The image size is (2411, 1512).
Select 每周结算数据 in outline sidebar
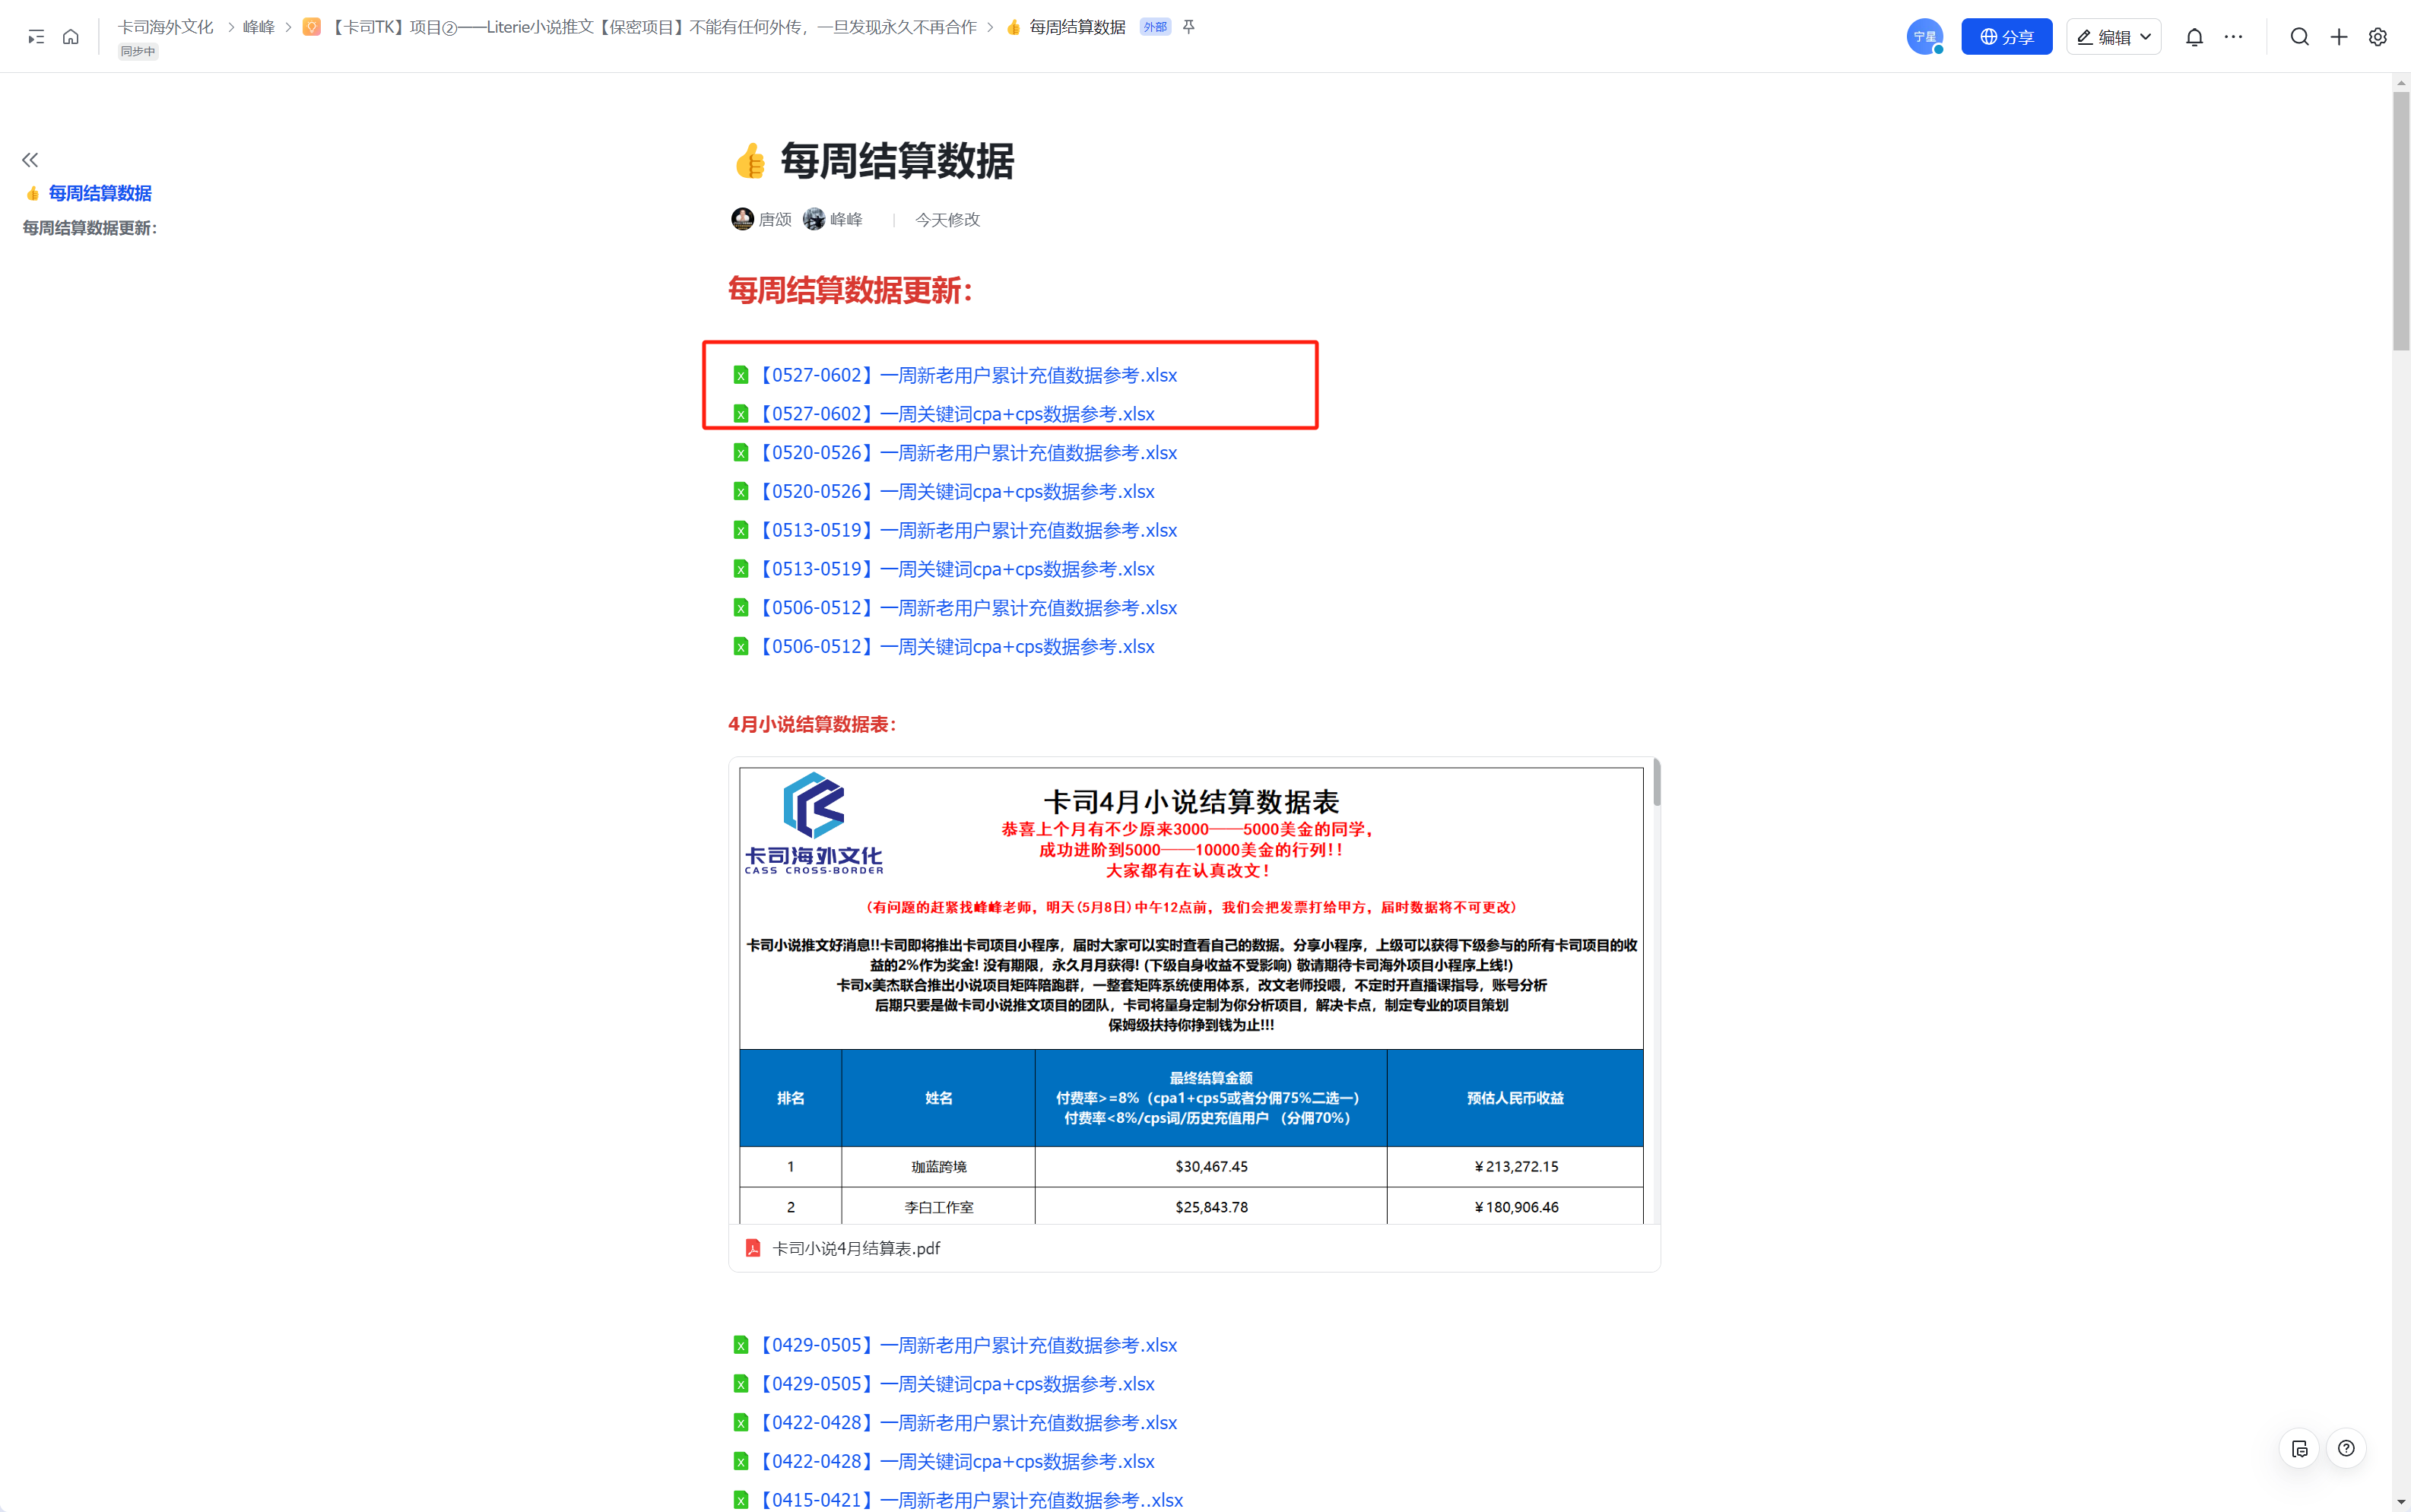click(x=100, y=193)
